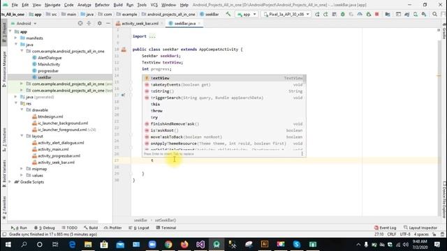Open Visual Studio from the taskbar

click(200, 245)
